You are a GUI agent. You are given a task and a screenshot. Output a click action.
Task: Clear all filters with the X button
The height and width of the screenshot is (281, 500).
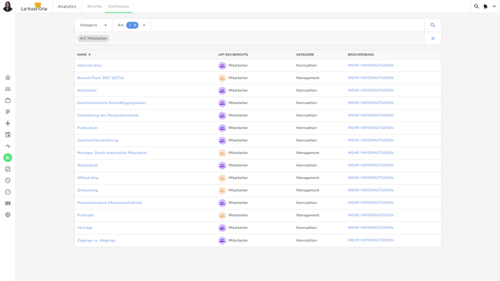433,38
